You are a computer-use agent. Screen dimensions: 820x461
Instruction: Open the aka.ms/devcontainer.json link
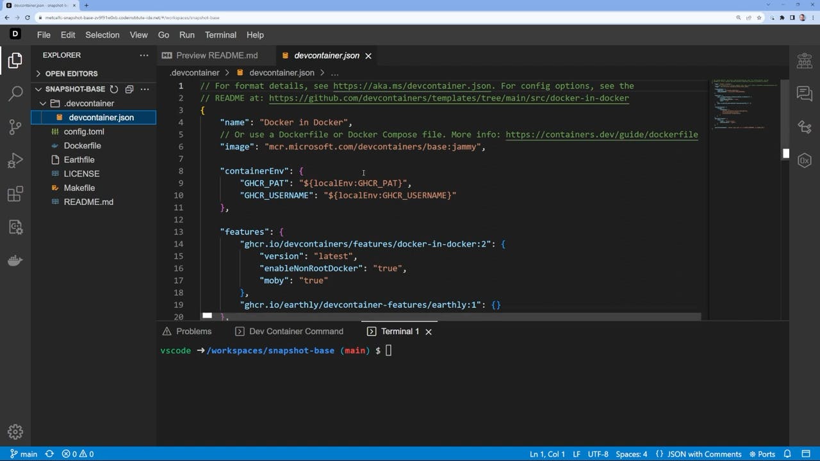tap(413, 86)
